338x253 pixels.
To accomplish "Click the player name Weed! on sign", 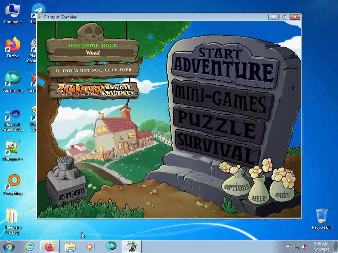I will pyautogui.click(x=93, y=52).
